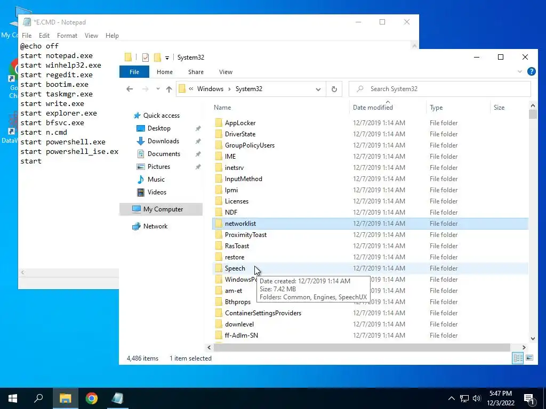Open Music in navigation pane
This screenshot has width=546, height=409.
[x=156, y=179]
